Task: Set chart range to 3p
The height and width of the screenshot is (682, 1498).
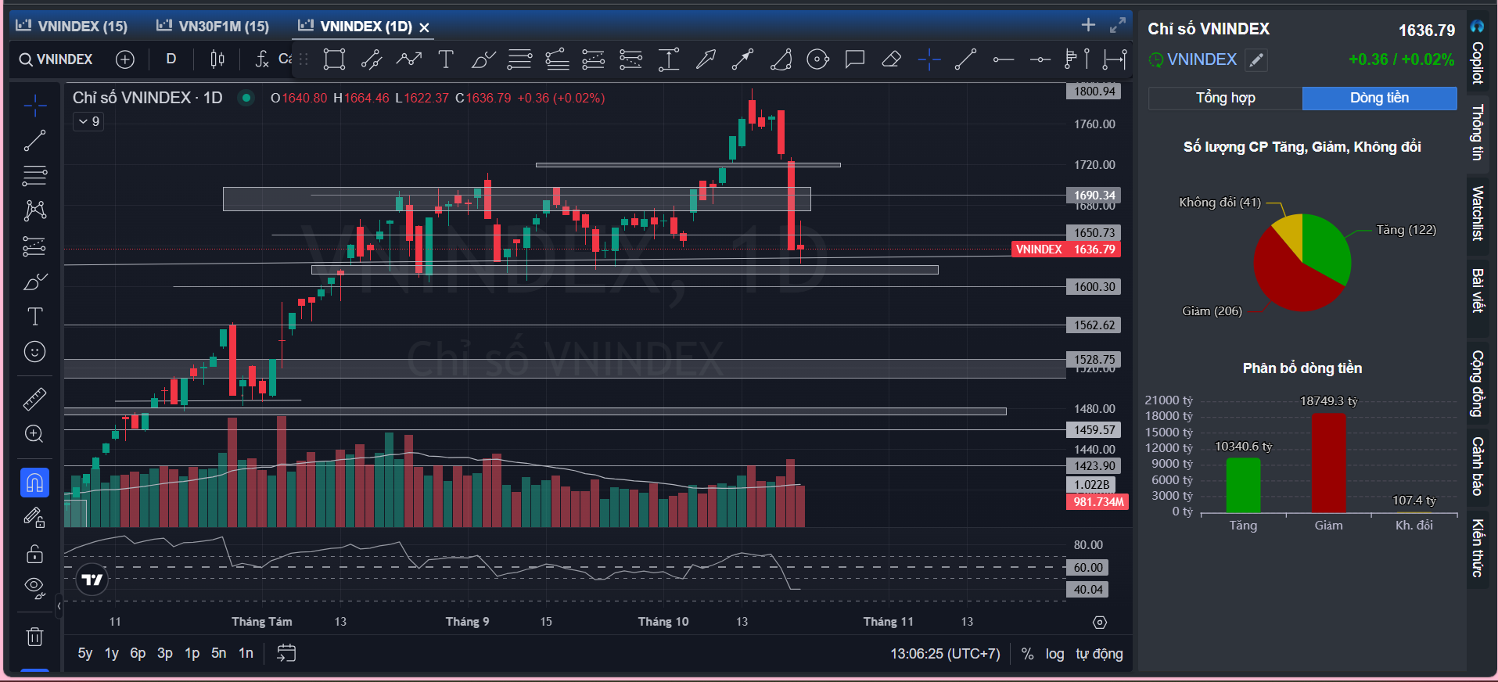Action: click(x=165, y=653)
